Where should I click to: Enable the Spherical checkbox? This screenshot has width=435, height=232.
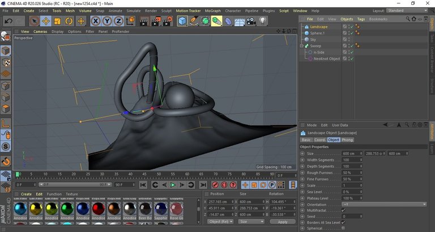pyautogui.click(x=343, y=228)
